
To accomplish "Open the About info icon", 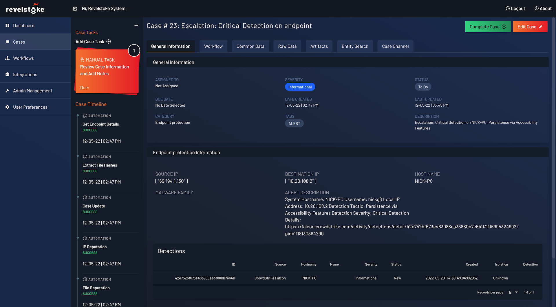I will (536, 9).
